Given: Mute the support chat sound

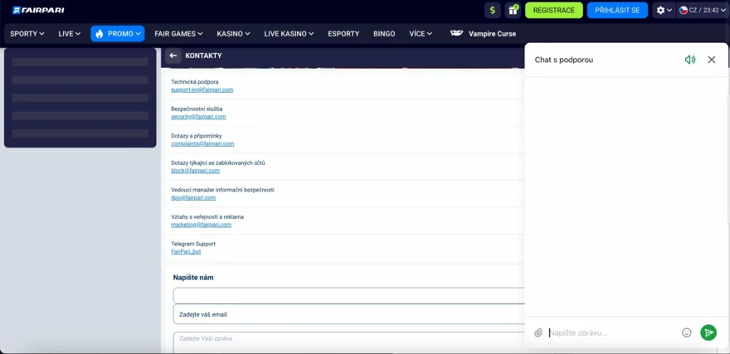Looking at the screenshot, I should click(689, 60).
